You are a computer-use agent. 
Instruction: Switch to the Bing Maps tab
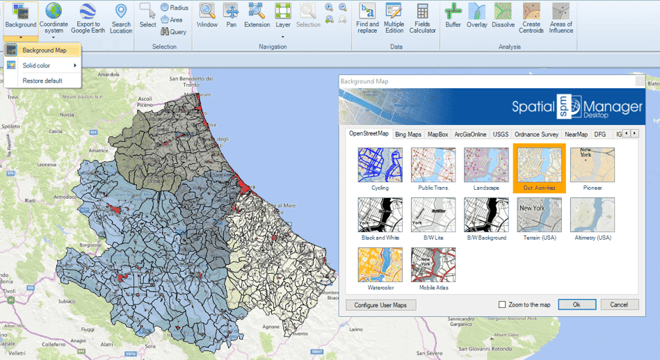click(x=408, y=133)
